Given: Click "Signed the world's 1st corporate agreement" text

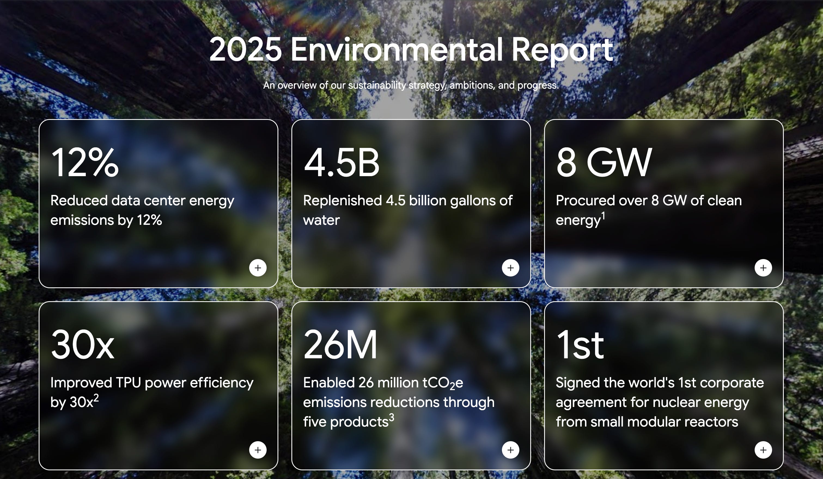Looking at the screenshot, I should [x=660, y=402].
